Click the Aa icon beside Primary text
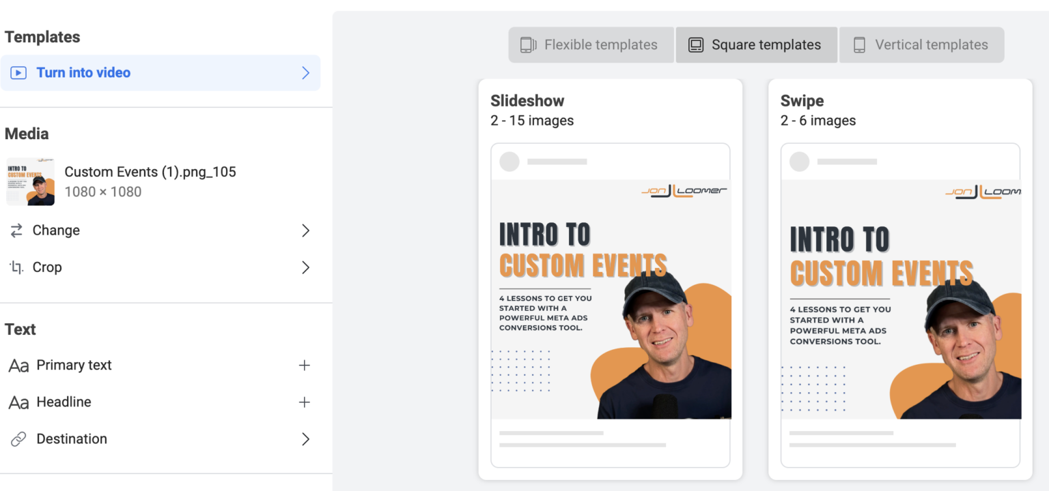This screenshot has width=1049, height=491. pos(18,365)
